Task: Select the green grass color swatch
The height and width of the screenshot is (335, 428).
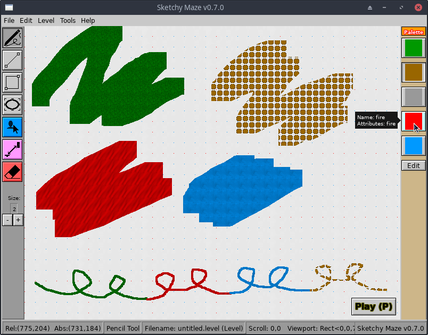Action: (413, 48)
